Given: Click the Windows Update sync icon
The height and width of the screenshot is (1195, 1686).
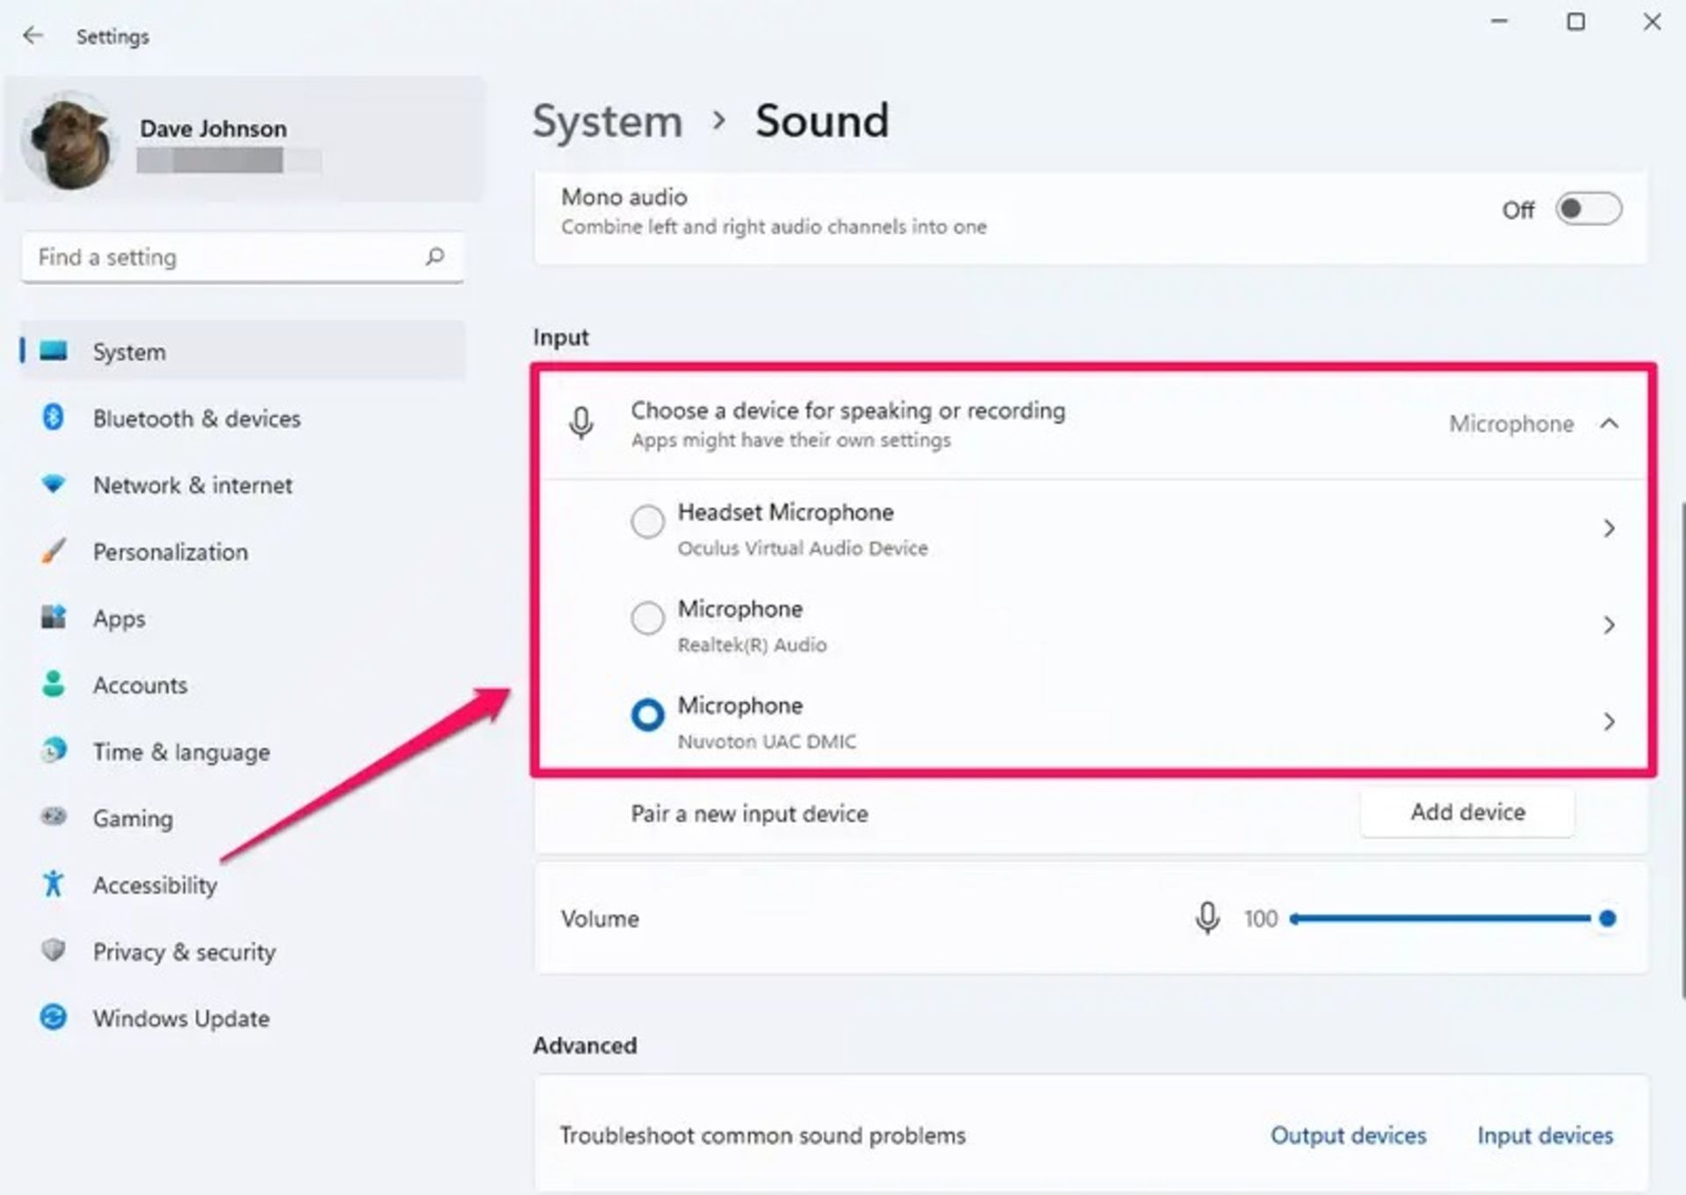Looking at the screenshot, I should [53, 1018].
